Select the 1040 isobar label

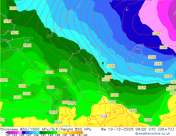[x=159, y=71]
